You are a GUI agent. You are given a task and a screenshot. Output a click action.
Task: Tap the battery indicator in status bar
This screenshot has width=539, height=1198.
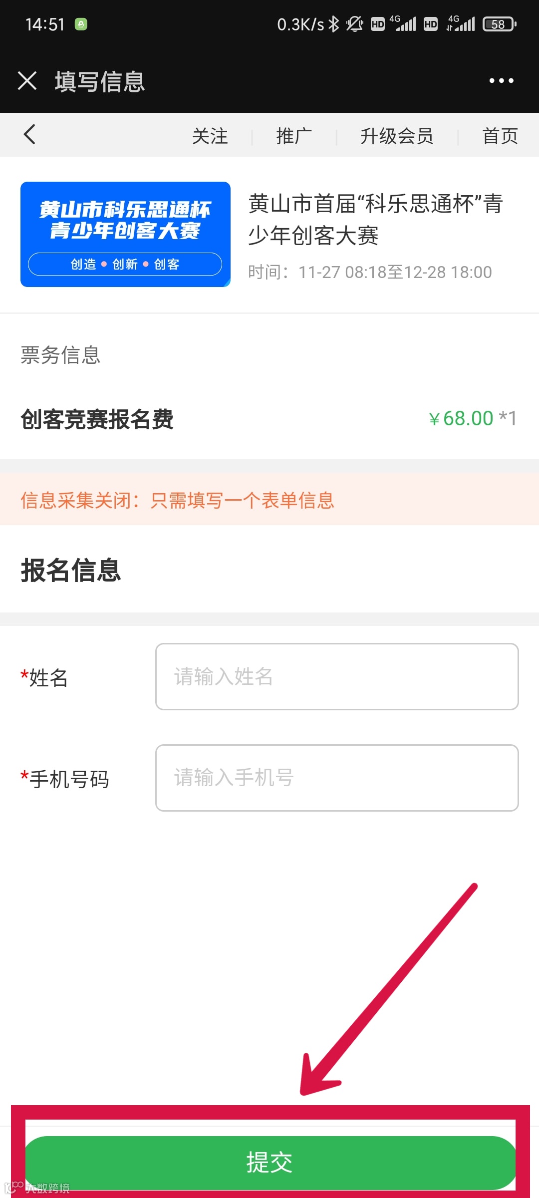pyautogui.click(x=499, y=24)
